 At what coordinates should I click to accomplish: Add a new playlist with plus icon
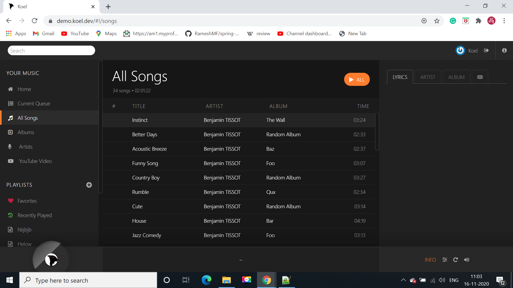click(89, 185)
